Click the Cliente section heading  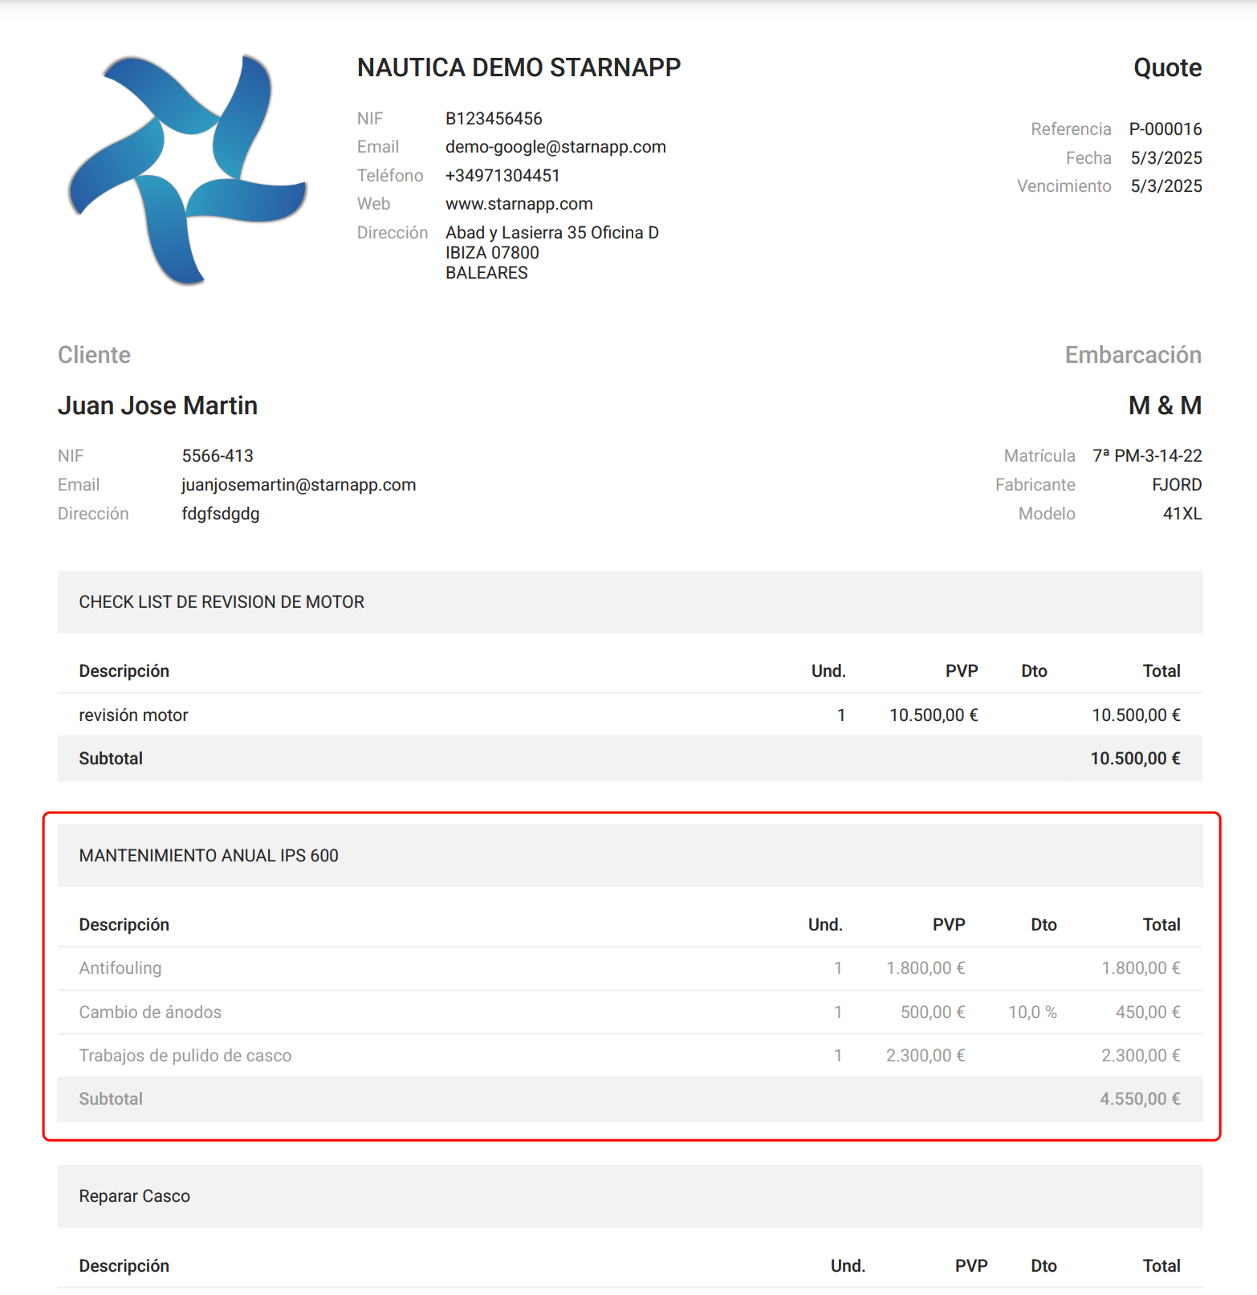click(x=94, y=355)
